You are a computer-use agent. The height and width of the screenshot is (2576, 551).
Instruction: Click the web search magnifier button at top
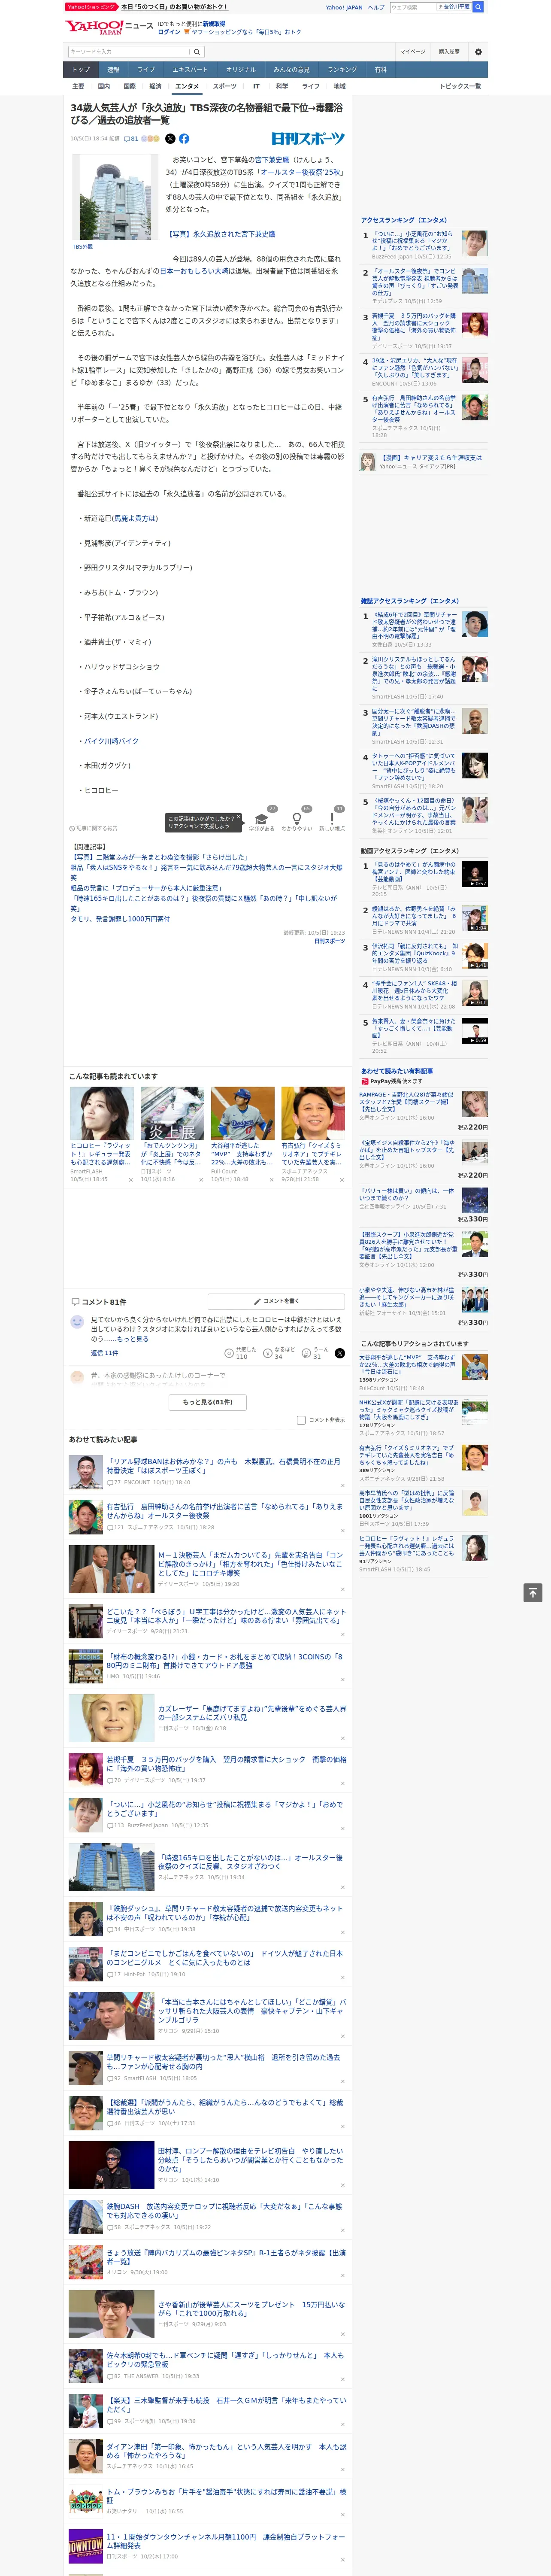tap(478, 7)
